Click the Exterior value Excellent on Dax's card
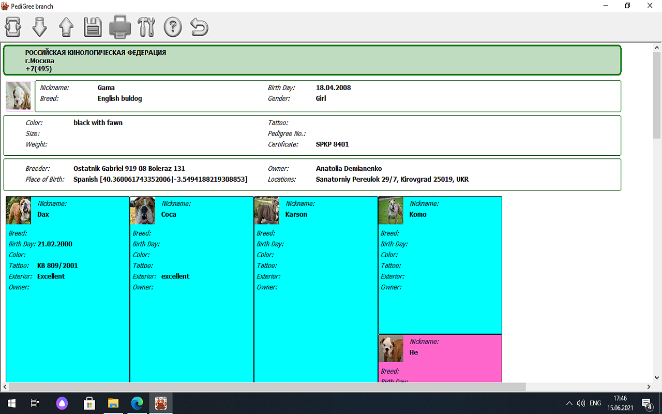The height and width of the screenshot is (414, 662). tap(51, 276)
